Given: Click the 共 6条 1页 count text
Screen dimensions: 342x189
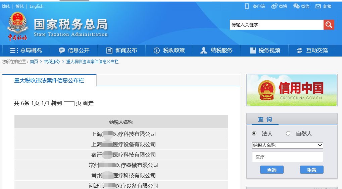Looking at the screenshot, I should pyautogui.click(x=27, y=103).
